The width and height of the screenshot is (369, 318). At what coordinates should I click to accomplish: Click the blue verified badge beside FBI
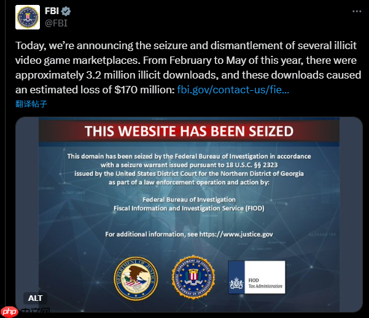pyautogui.click(x=66, y=11)
